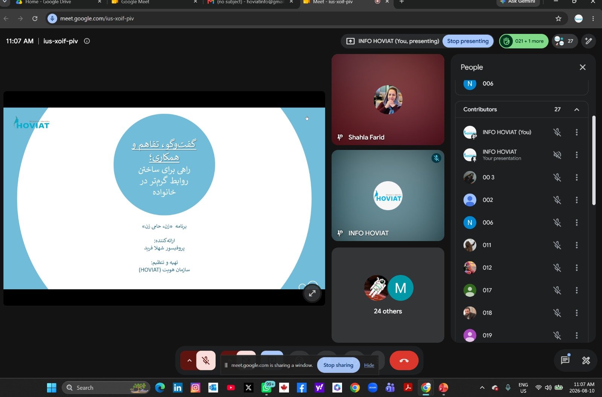Image resolution: width=602 pixels, height=397 pixels.
Task: Expand the shared presentation to full screen
Action: [x=312, y=293]
